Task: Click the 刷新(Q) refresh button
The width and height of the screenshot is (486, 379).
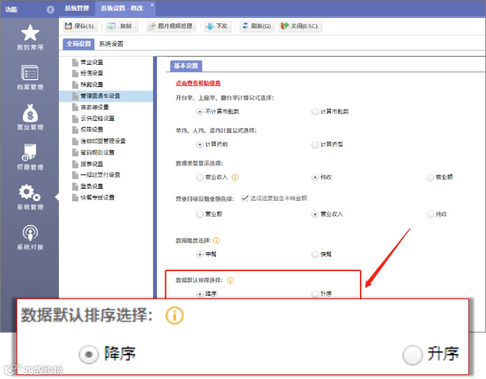Action: [x=257, y=27]
